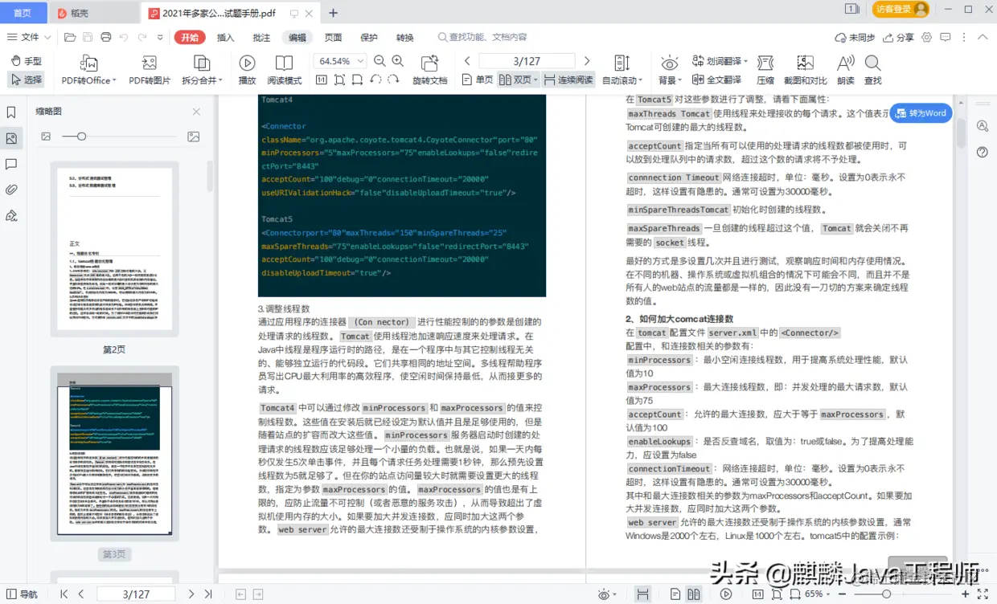The image size is (997, 604).
Task: Go to previous page in toolbar
Action: [x=467, y=61]
